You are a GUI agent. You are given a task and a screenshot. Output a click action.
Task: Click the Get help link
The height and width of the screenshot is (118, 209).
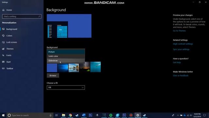coord(177,63)
